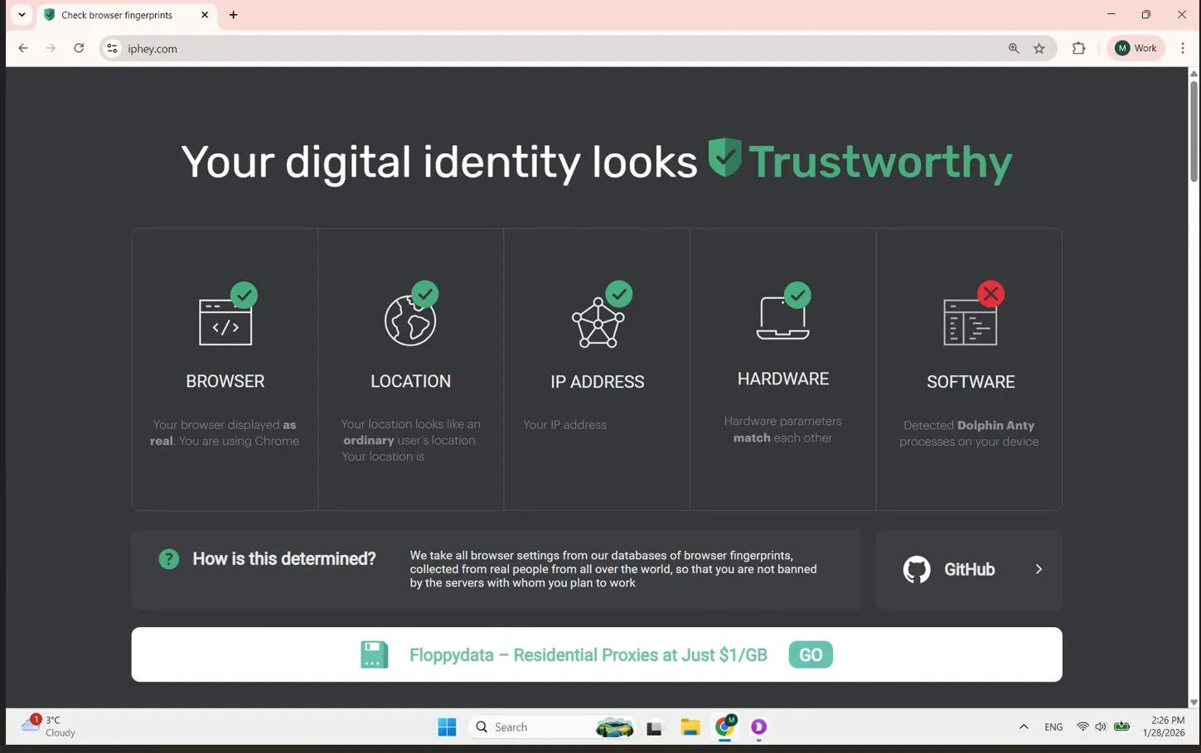The height and width of the screenshot is (753, 1201).
Task: Show hidden tray icons with the chevron
Action: [x=1024, y=726]
